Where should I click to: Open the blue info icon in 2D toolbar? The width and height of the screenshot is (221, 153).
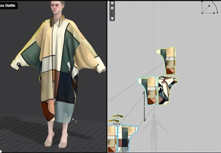(x=112, y=8)
